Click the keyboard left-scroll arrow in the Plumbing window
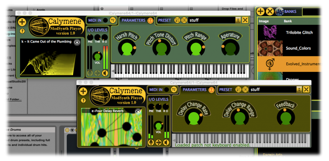 (112, 71)
